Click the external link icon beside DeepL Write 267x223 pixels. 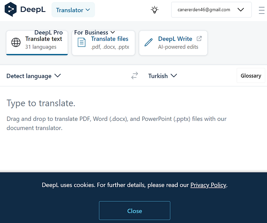pos(199,39)
